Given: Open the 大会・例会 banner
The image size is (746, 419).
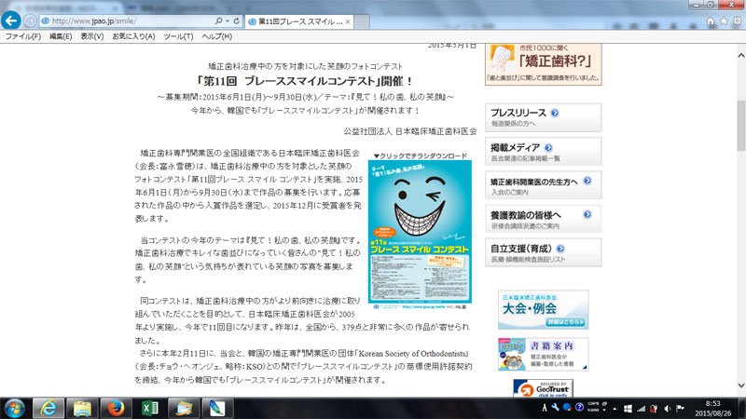Looking at the screenshot, I should tap(544, 310).
